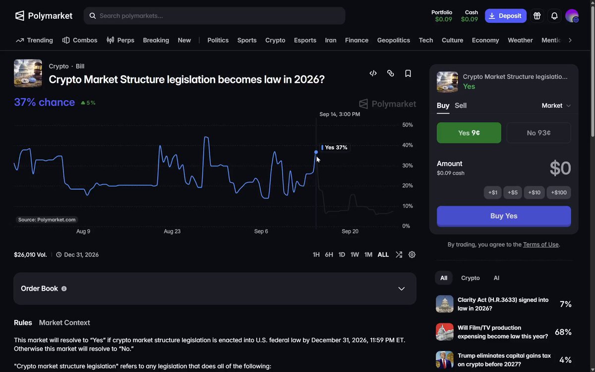
Task: Click the Deposit button
Action: click(506, 16)
